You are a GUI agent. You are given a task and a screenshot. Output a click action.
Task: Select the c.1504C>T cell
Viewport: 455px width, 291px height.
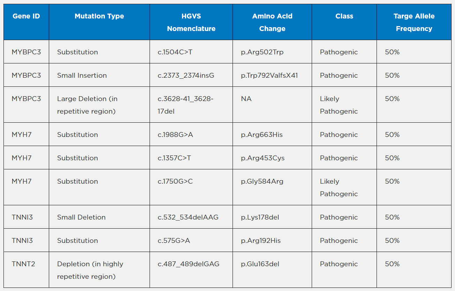tap(175, 52)
